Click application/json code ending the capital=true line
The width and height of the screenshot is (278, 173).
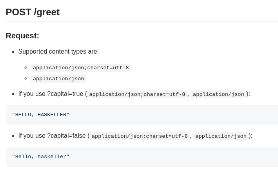[x=218, y=94]
